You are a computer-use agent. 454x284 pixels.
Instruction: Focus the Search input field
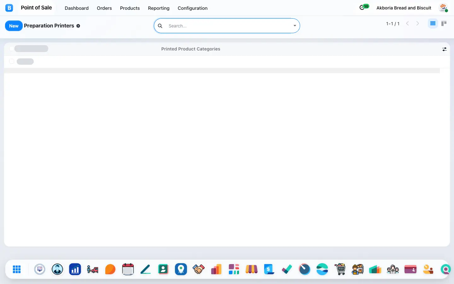click(x=229, y=26)
